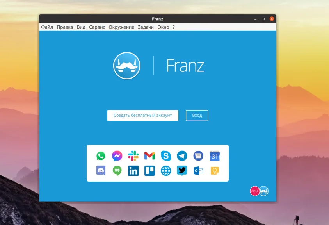Choose the LinkedIn service icon
Viewport: 329px width, 225px height.
[133, 171]
